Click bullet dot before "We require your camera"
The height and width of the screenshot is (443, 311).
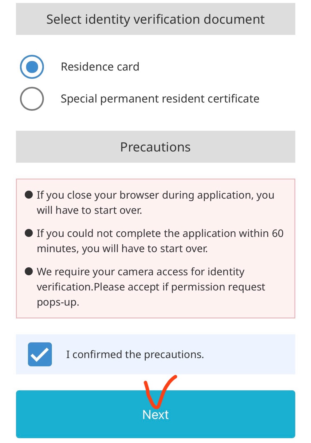[29, 271]
